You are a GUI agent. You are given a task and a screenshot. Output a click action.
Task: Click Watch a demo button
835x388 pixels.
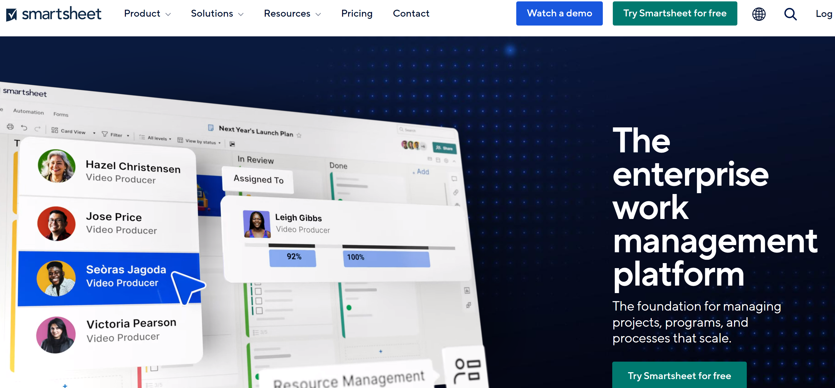coord(559,13)
